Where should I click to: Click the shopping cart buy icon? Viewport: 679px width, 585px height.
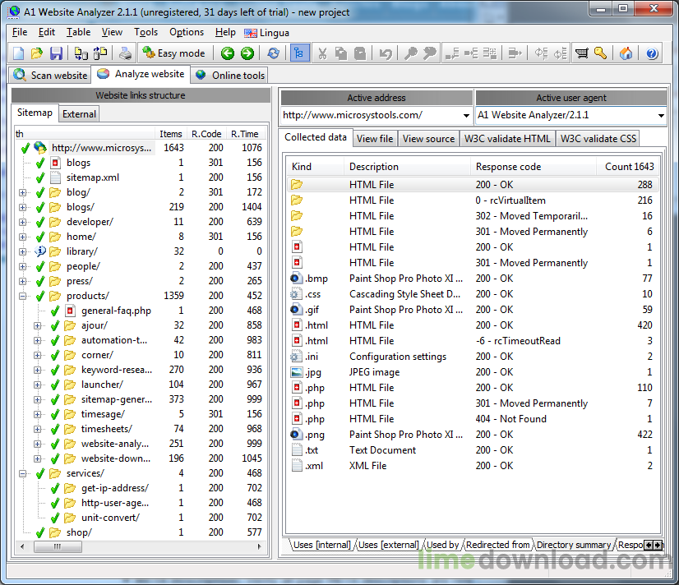click(x=581, y=53)
